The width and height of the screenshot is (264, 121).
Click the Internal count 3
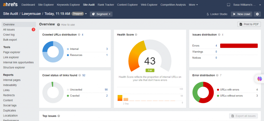(107, 49)
